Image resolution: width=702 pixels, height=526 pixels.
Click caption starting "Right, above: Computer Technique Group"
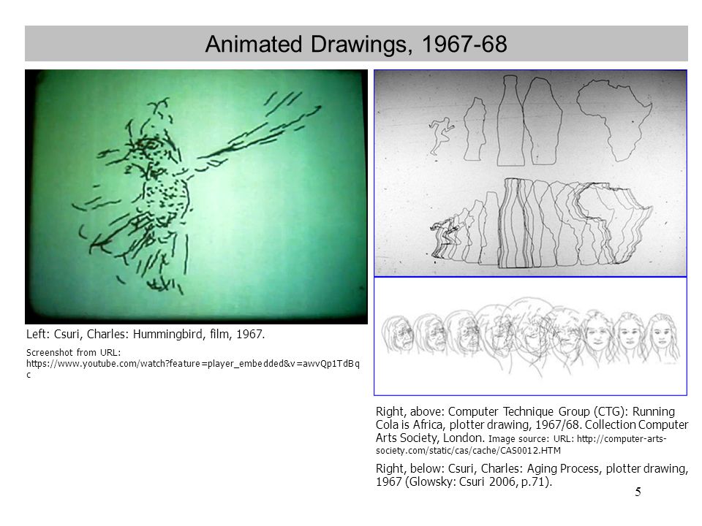tap(532, 431)
